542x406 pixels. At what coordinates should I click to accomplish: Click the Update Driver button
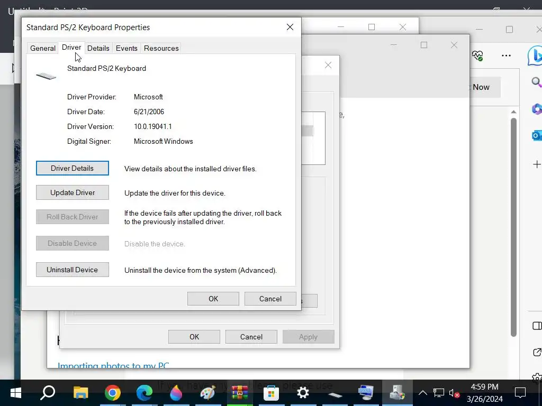[72, 192]
